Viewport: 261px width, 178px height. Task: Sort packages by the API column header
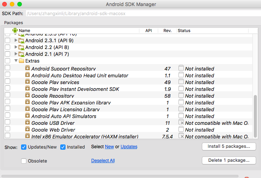148,31
